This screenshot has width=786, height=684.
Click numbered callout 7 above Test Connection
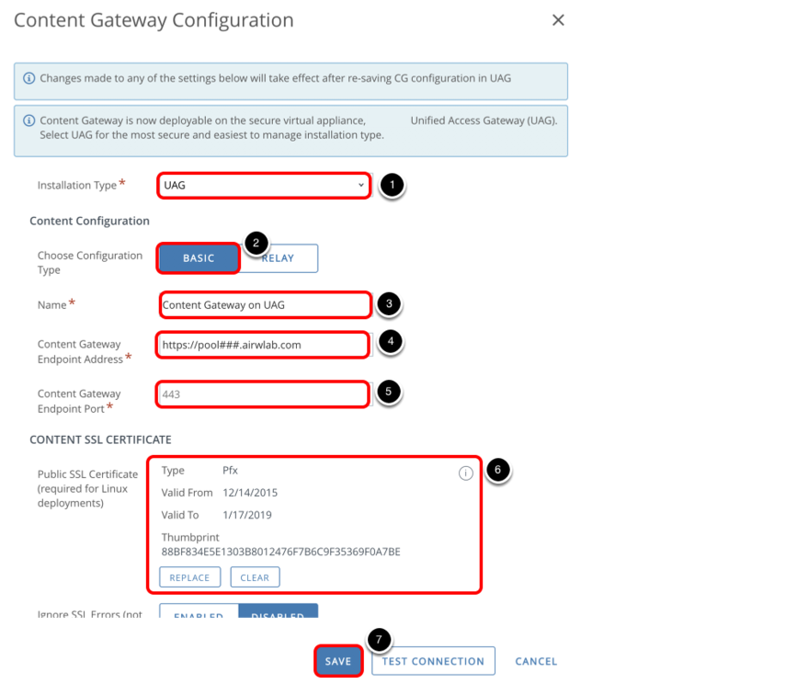[x=379, y=639]
